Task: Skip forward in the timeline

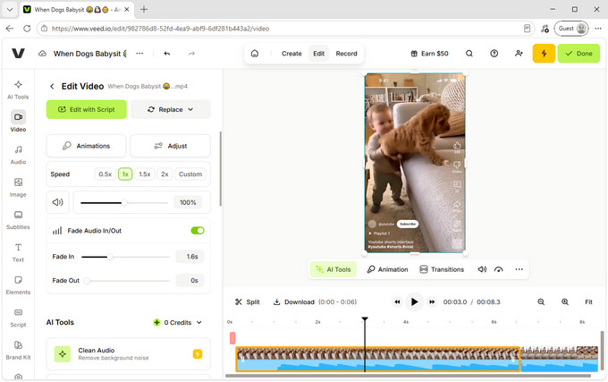Action: click(432, 301)
